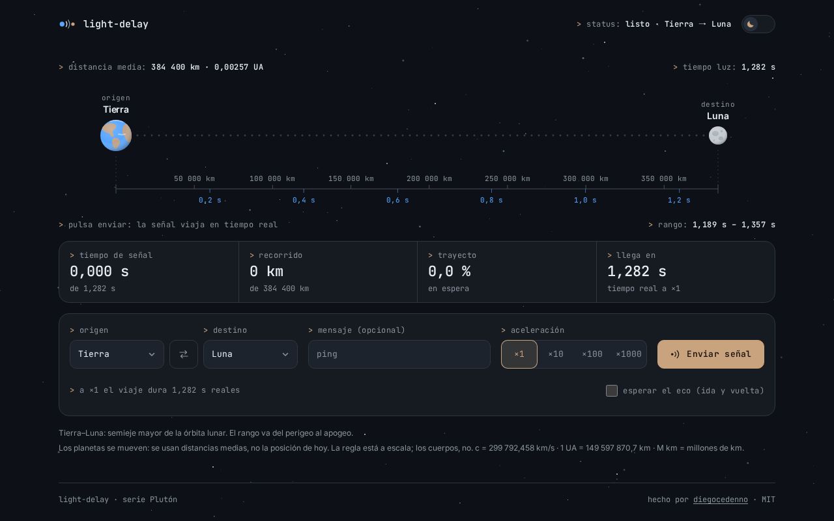Click the 200 000 km ruler label
The width and height of the screenshot is (834, 521).
pos(429,178)
